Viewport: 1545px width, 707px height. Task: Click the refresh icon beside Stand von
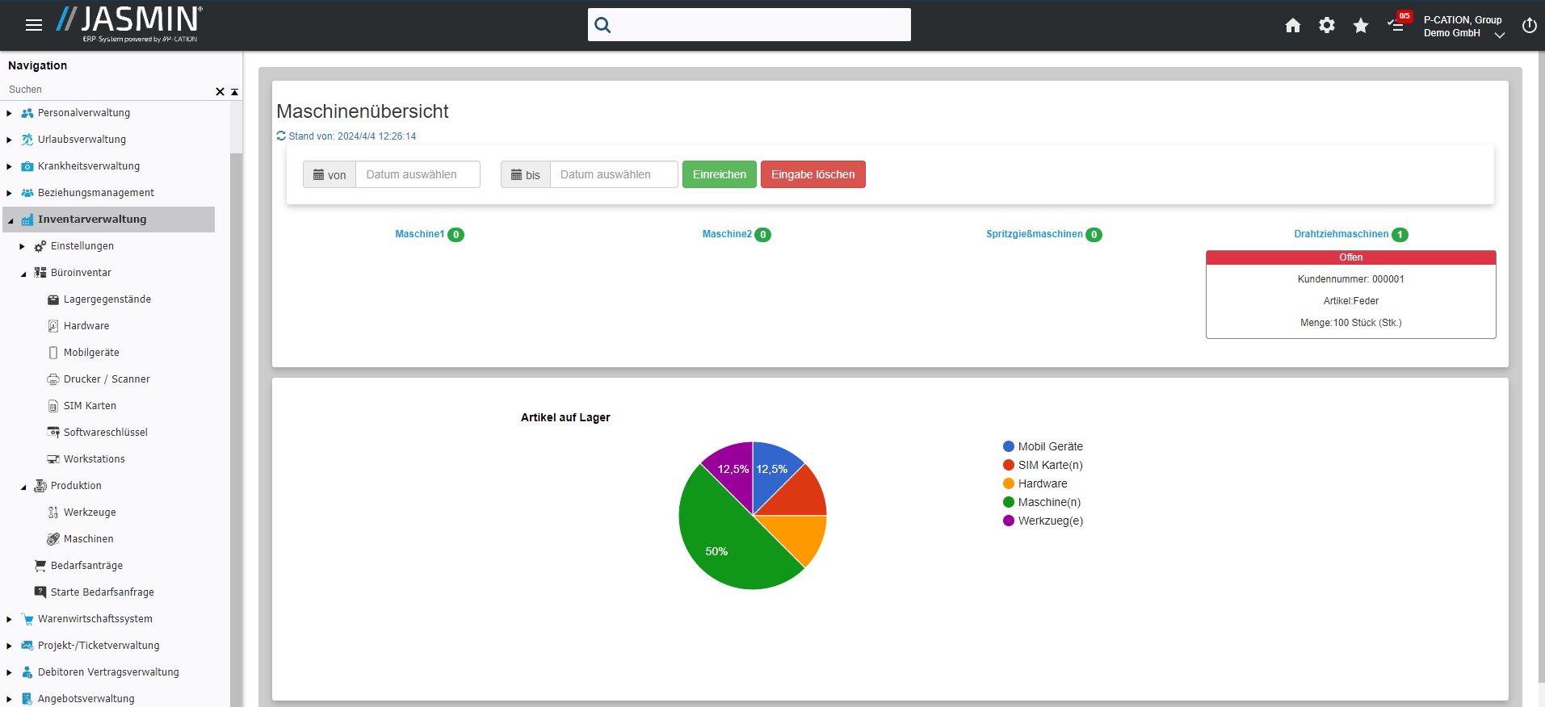[281, 136]
